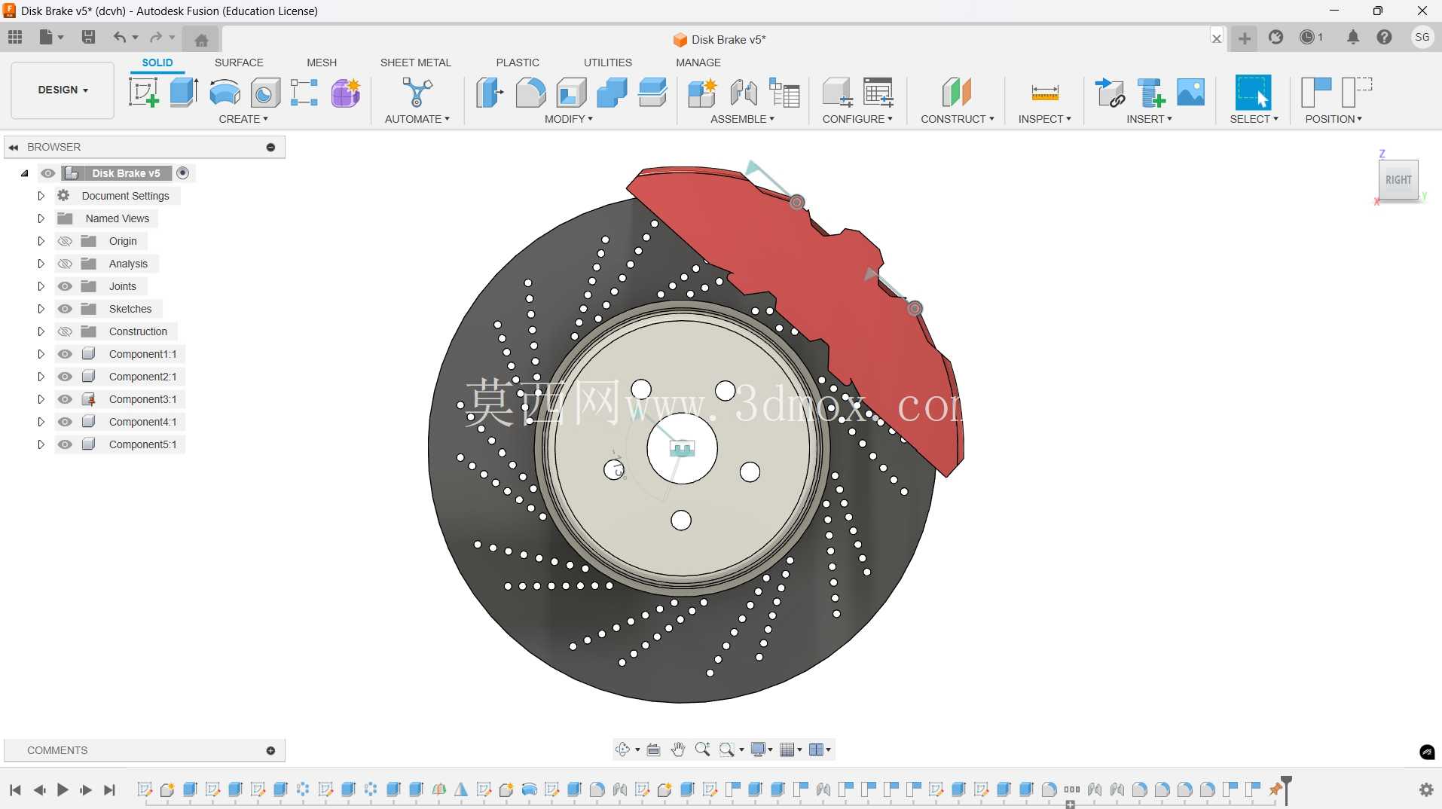Click the Capture Position icon

click(1316, 93)
